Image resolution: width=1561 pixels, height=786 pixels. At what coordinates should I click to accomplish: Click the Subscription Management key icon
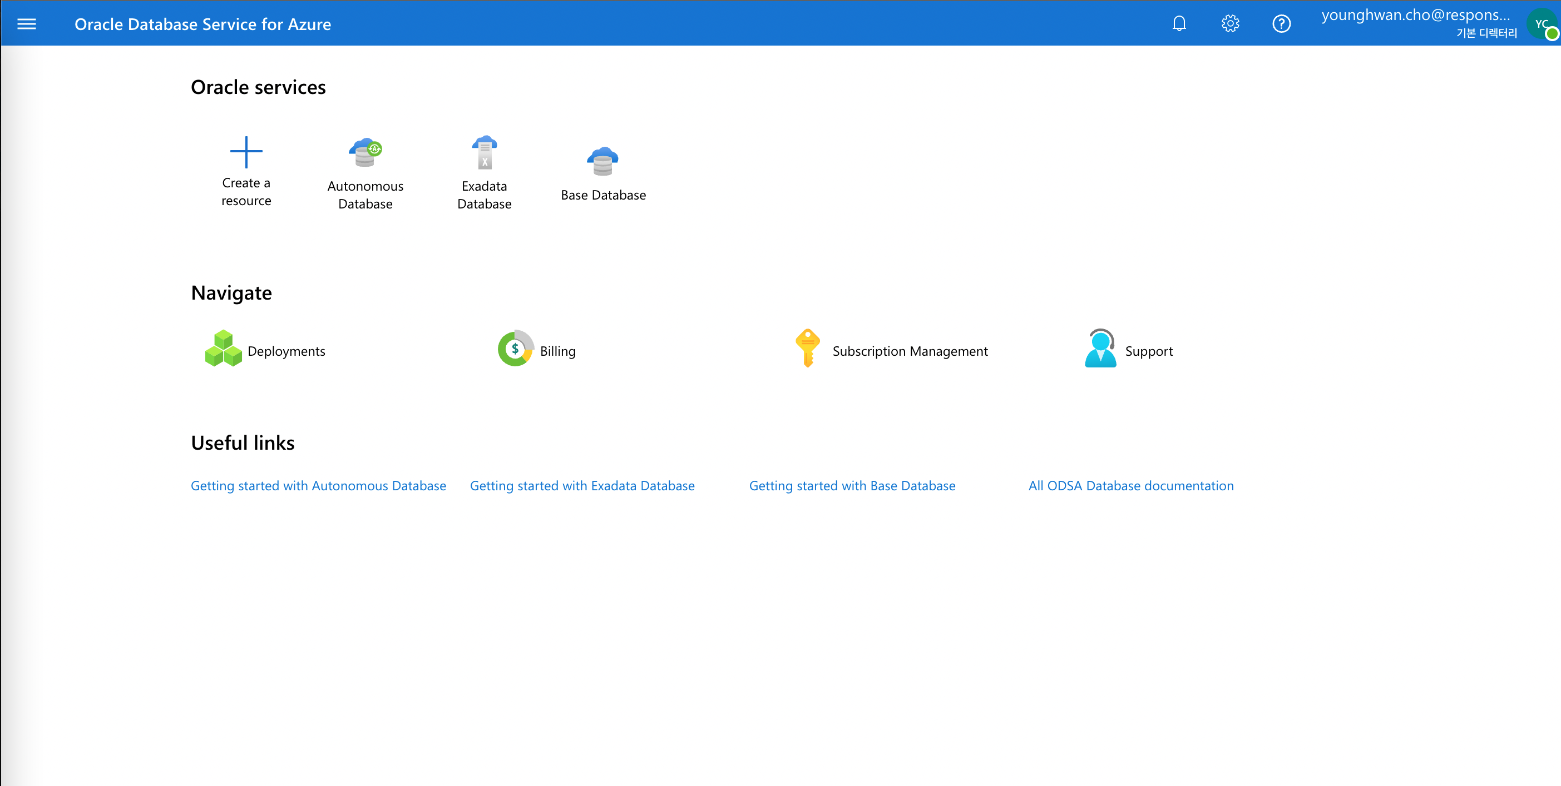pos(808,348)
